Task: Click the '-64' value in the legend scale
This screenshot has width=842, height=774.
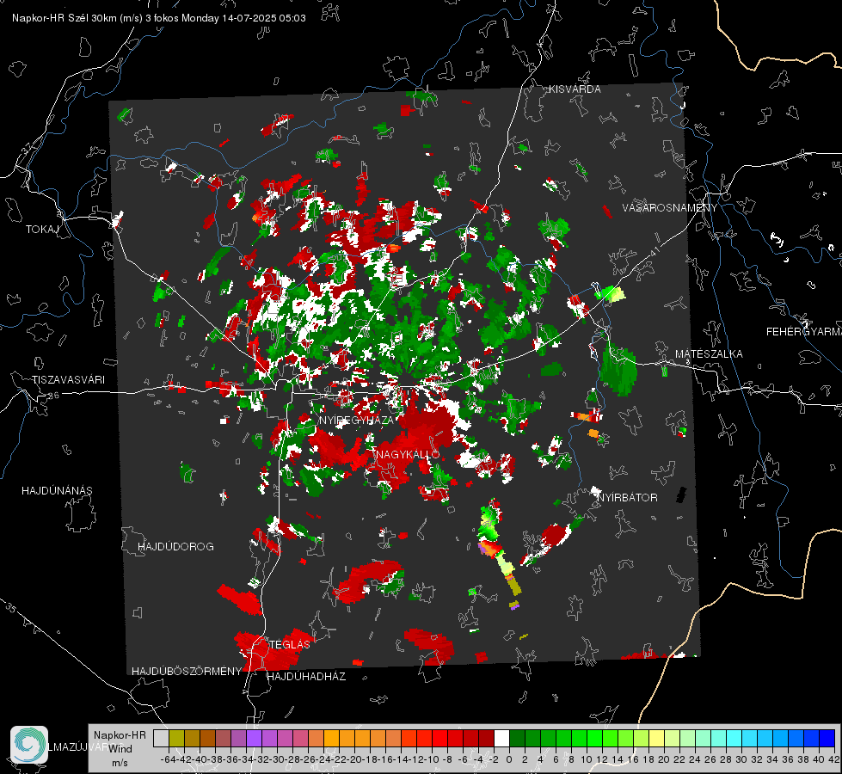Action: (x=168, y=759)
